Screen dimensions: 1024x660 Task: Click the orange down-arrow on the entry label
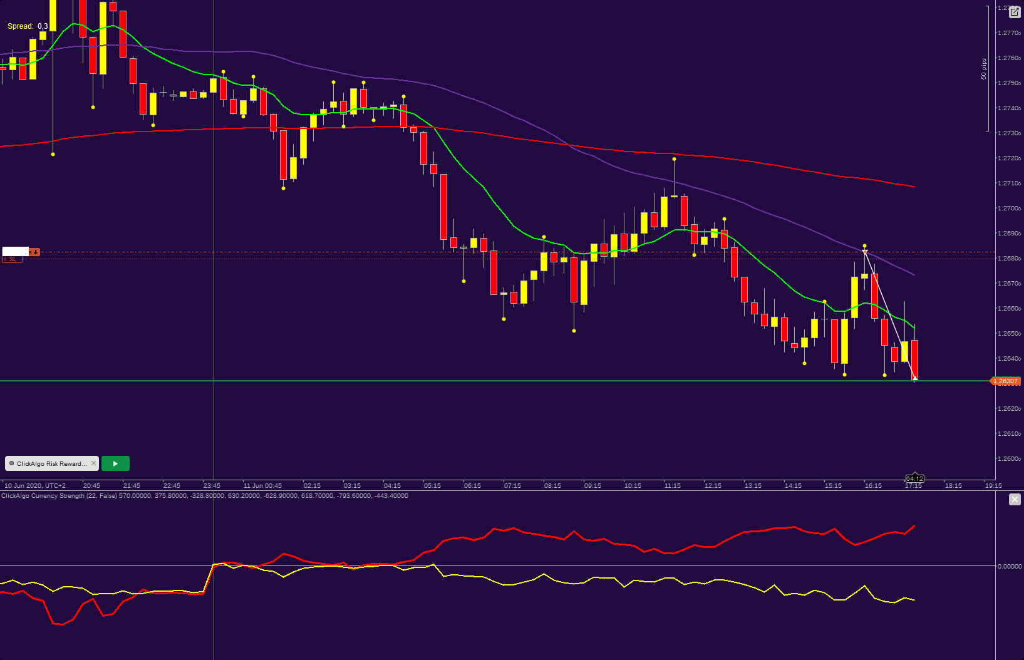(36, 252)
